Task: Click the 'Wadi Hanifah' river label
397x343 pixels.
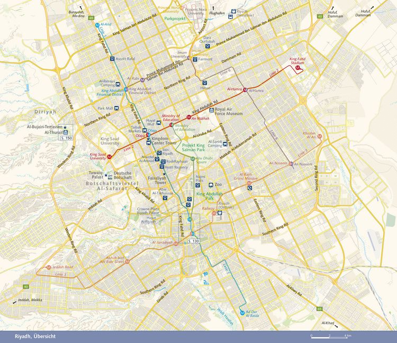Action: pos(225,316)
